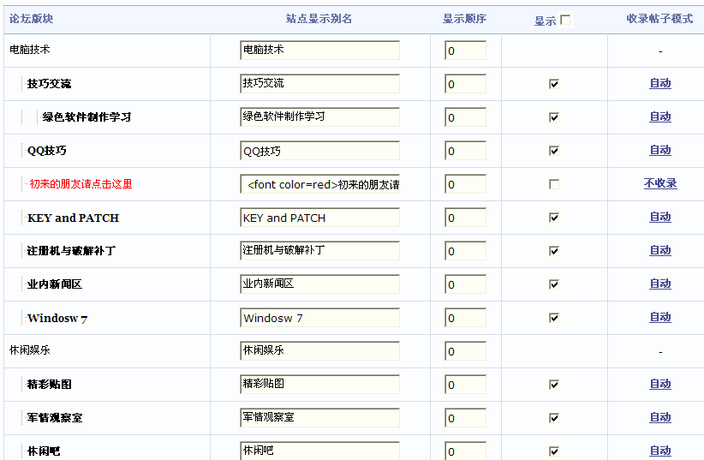Click the 收录帖子模式 column header

659,19
